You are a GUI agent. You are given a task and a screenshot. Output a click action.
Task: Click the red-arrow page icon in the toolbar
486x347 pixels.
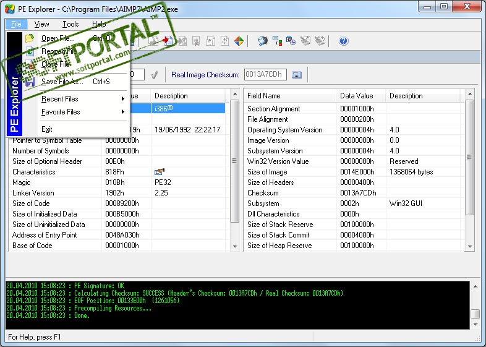pos(168,41)
